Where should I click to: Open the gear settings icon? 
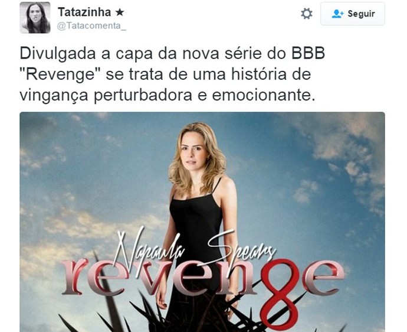307,14
